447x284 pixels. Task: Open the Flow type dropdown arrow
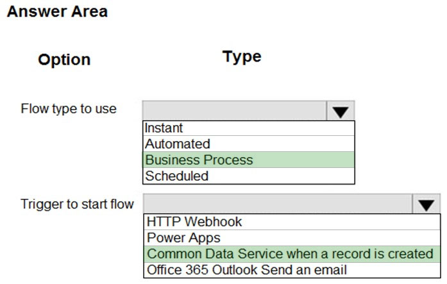tap(341, 110)
